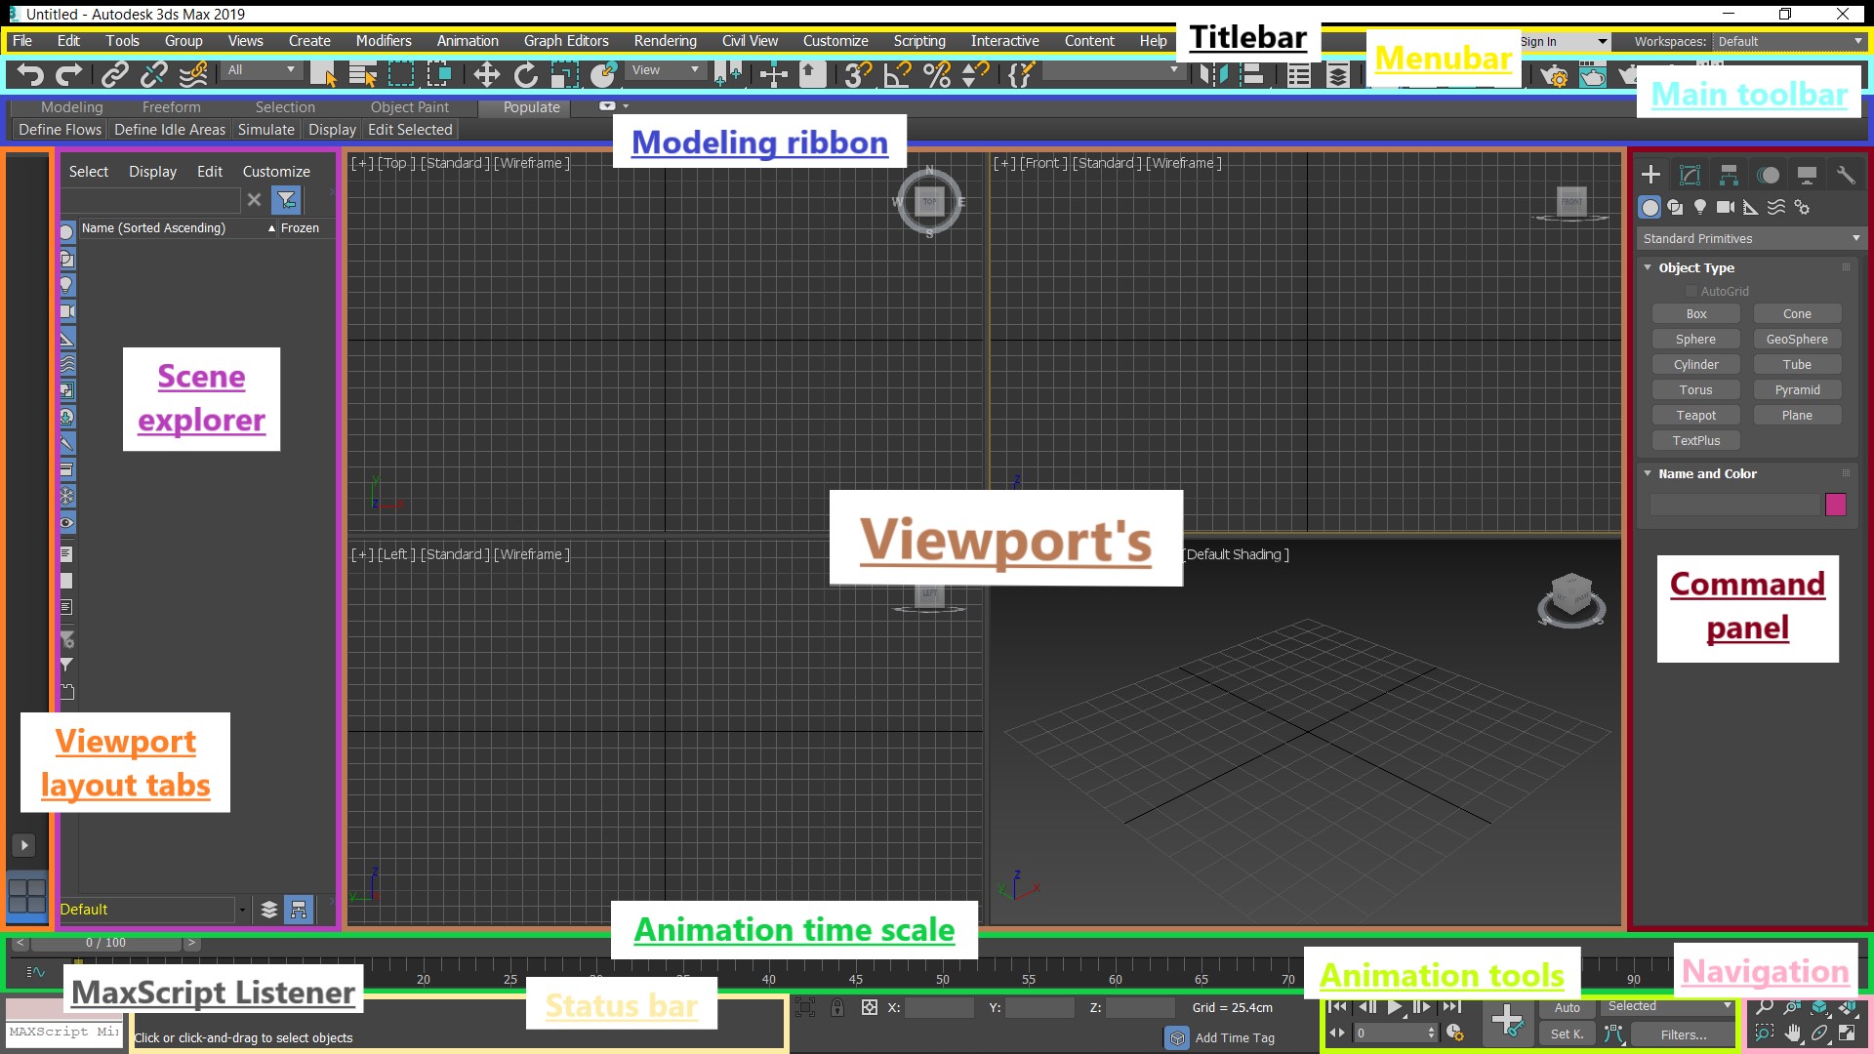Click the Maximize Viewport Toggle icon

pyautogui.click(x=1847, y=1033)
